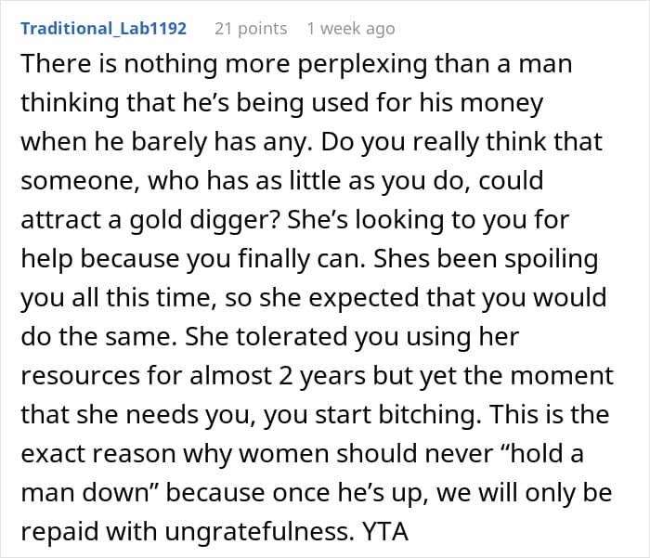Click the words gold digger in the comment
Viewport: 650px width, 558px height.
pyautogui.click(x=206, y=220)
